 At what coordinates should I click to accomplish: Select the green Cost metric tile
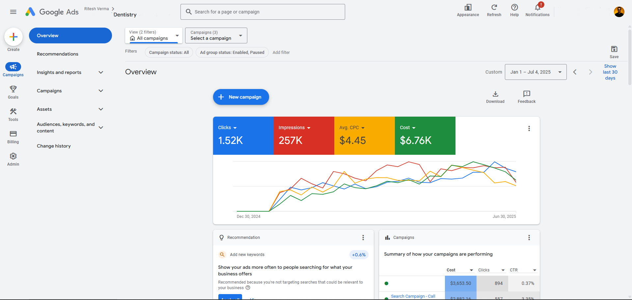[x=425, y=136]
